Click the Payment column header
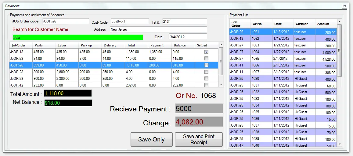 click(160, 45)
